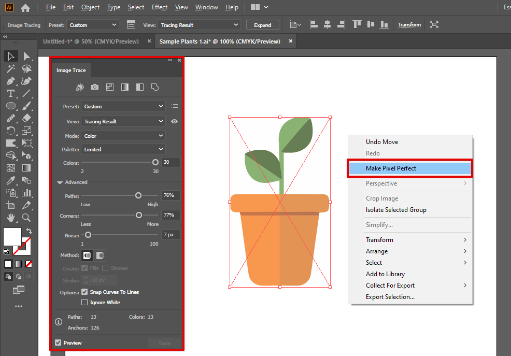
Task: Select the Type tool
Action: (10, 93)
